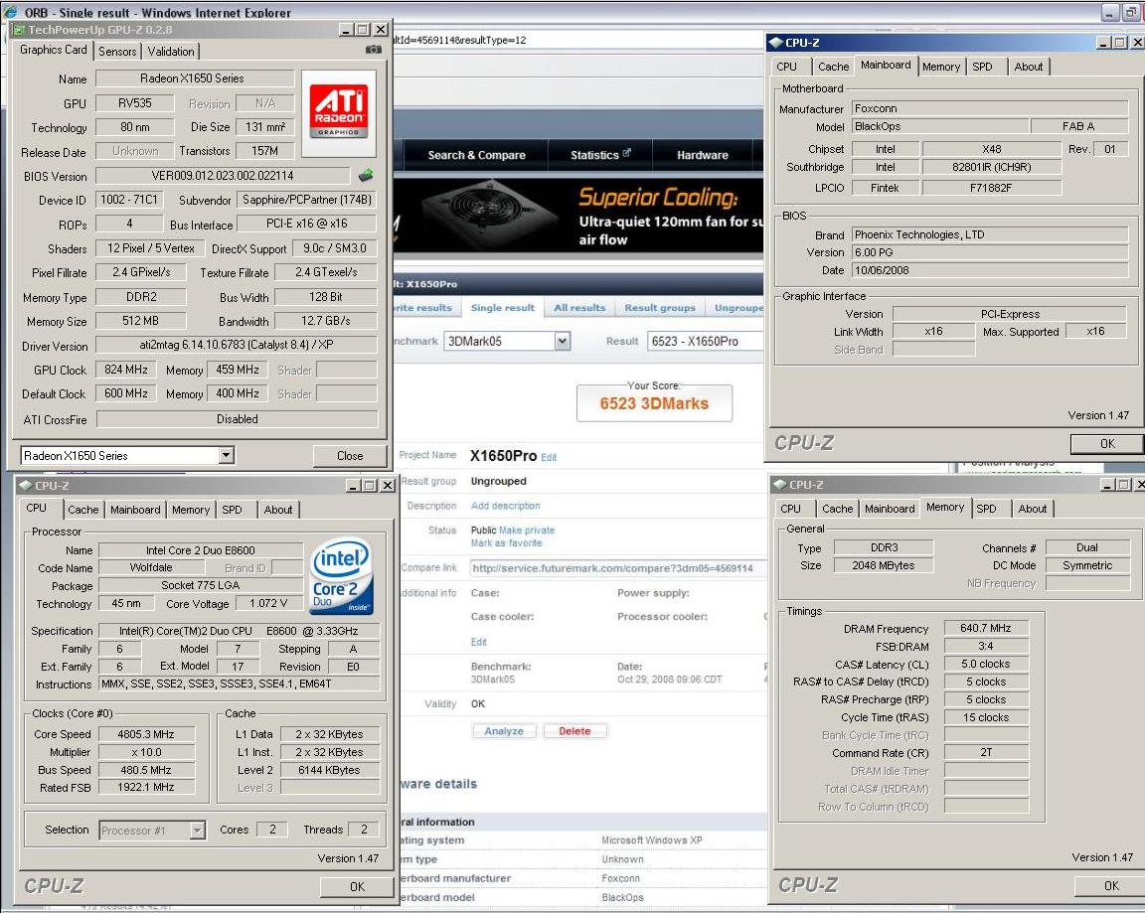
Task: Click the Analyze button
Action: click(504, 731)
